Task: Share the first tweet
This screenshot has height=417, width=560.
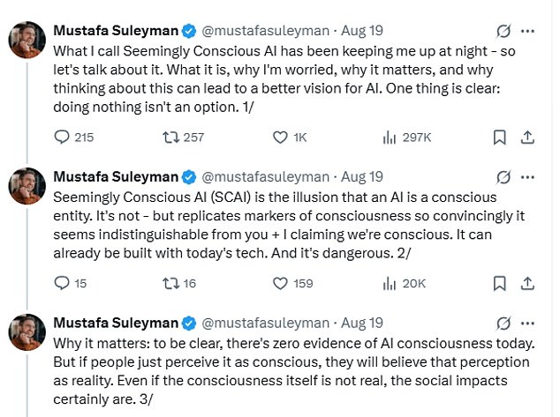Action: coord(527,137)
